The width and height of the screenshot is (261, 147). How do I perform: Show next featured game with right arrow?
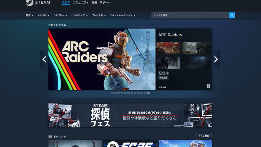216,59
